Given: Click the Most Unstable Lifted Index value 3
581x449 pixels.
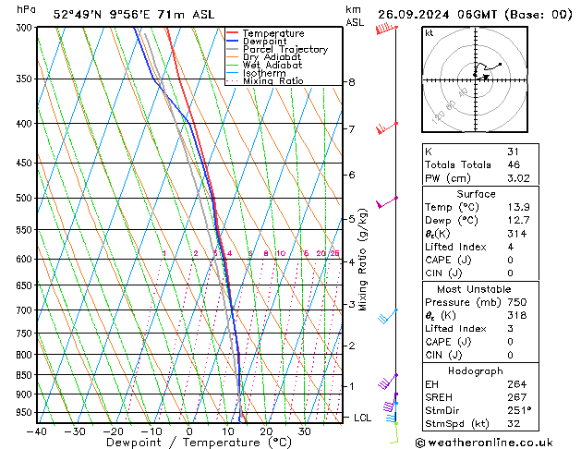Looking at the screenshot, I should pos(511,329).
